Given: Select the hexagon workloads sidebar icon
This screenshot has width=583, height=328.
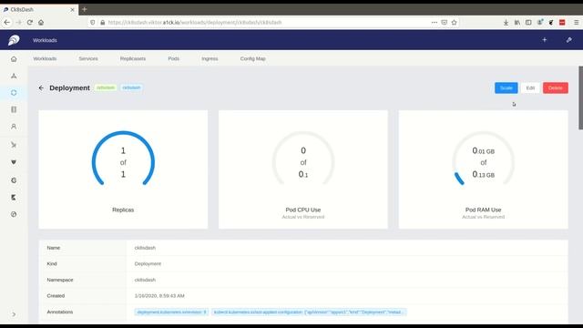Looking at the screenshot, I should click(14, 93).
